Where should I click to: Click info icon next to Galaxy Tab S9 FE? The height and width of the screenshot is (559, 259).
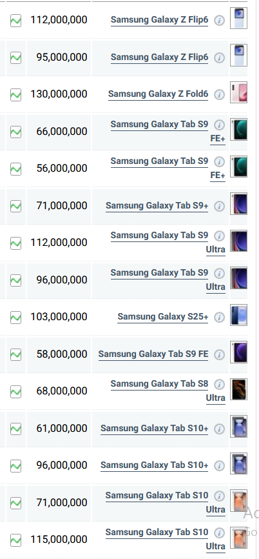click(220, 355)
